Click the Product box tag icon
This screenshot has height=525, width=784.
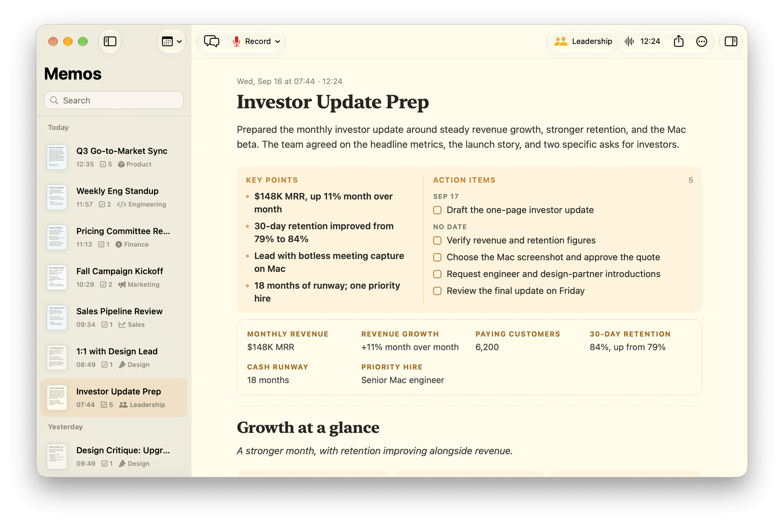[x=121, y=165]
